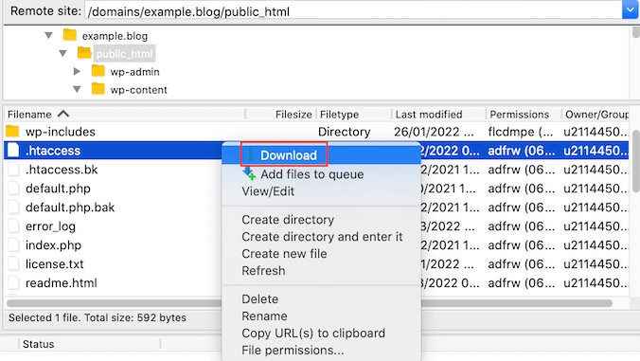The height and width of the screenshot is (361, 640).
Task: Choose View/Edit from the context menu
Action: [x=268, y=191]
